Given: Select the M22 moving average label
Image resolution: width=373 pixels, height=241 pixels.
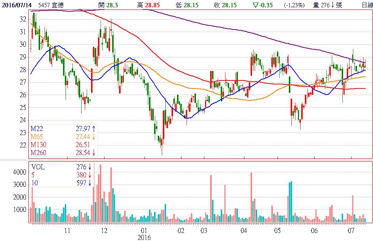Looking at the screenshot, I should click(36, 128).
